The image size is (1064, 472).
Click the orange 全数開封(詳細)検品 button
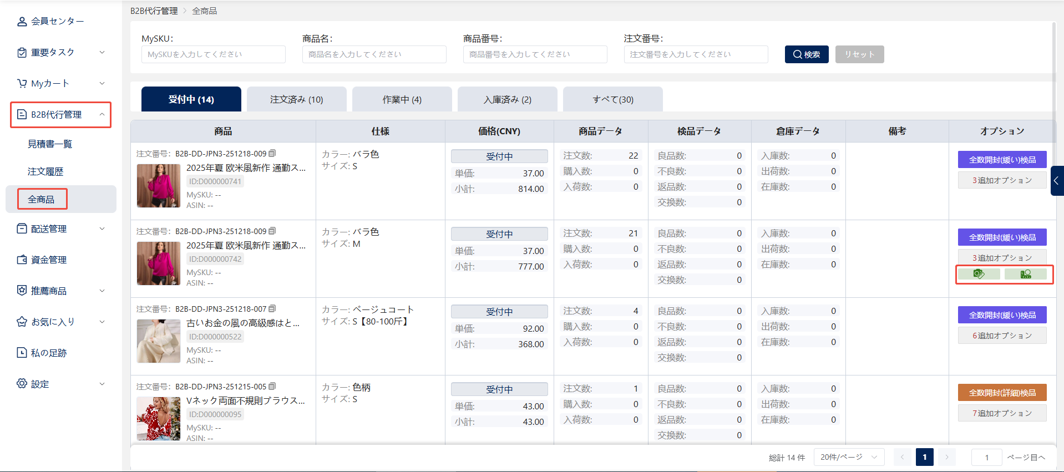tap(1002, 393)
